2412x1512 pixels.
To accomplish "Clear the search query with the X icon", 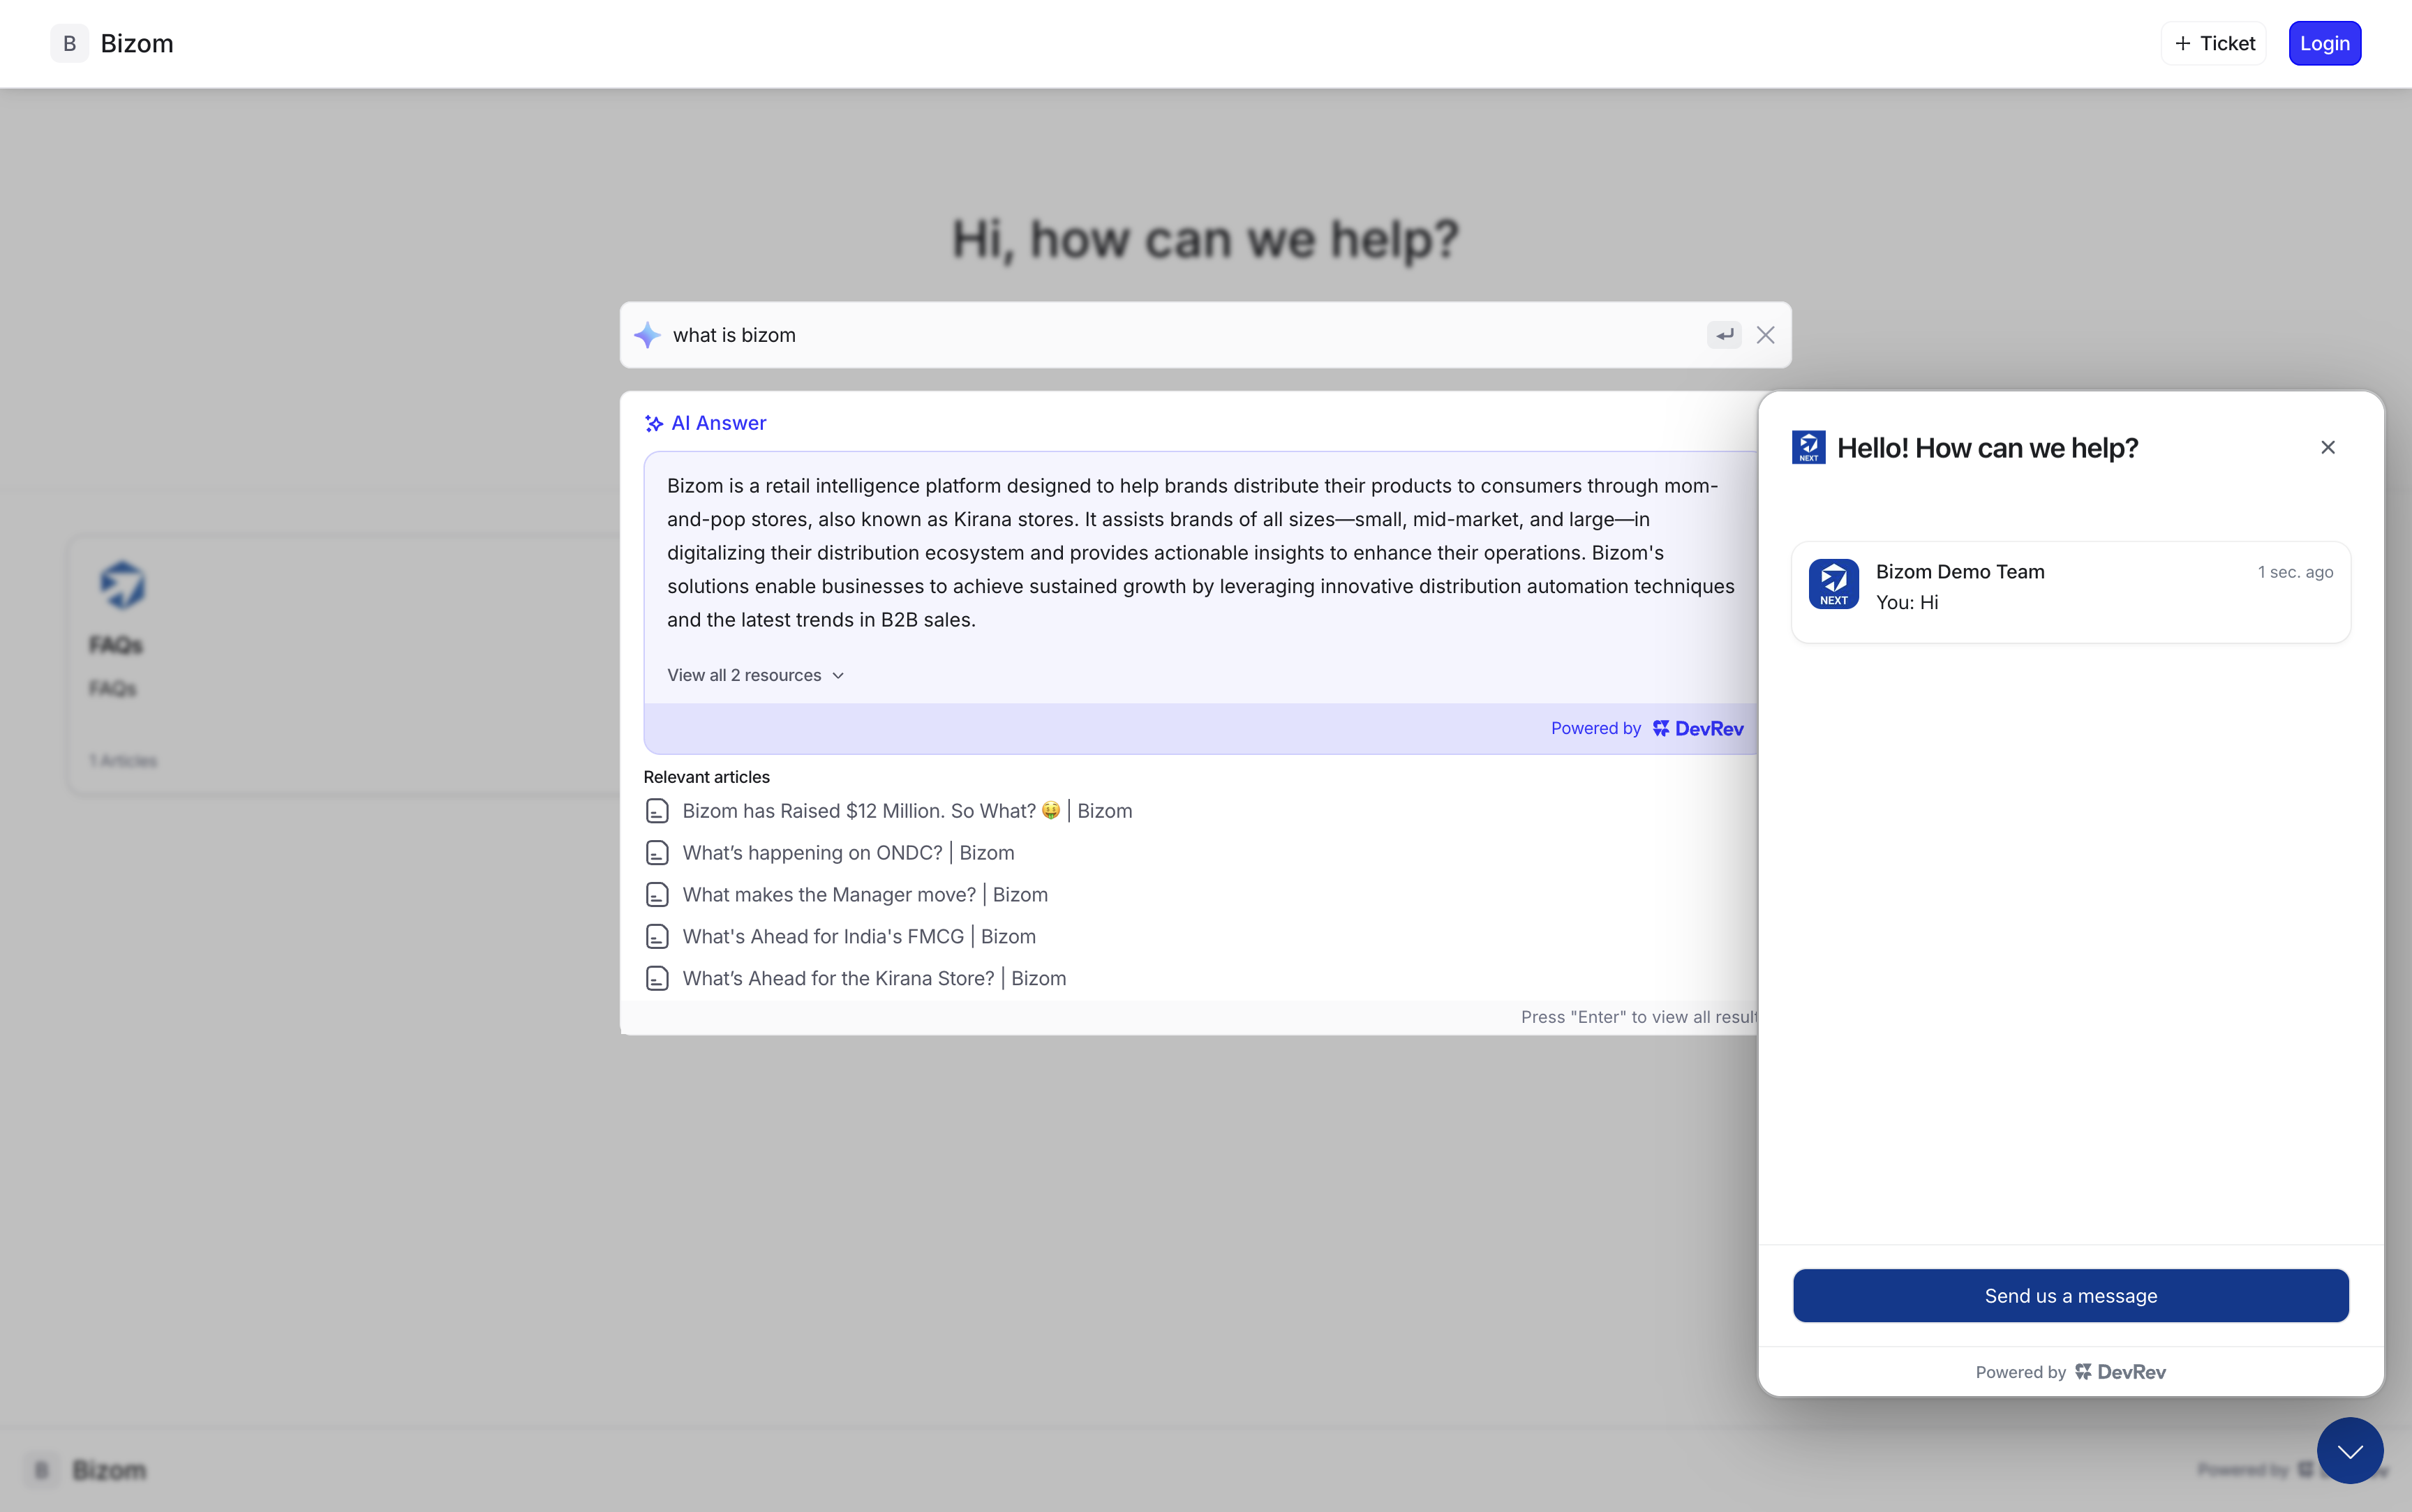I will [1766, 335].
